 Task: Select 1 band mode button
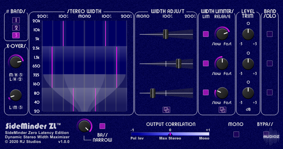pyautogui.click(x=16, y=20)
